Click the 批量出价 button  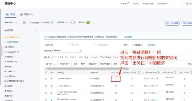tap(93, 64)
